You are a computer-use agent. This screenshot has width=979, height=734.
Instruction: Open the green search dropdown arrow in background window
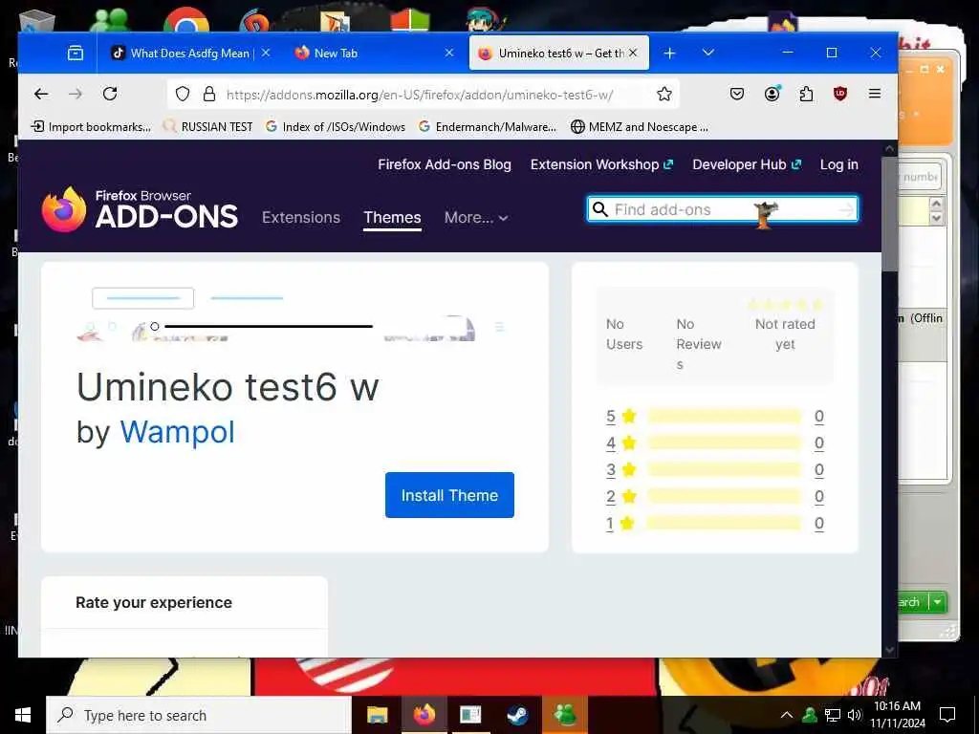[x=937, y=602]
